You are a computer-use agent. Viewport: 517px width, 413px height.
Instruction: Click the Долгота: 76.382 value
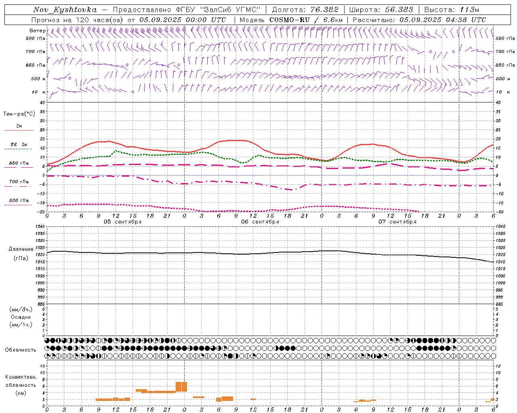[x=305, y=10]
